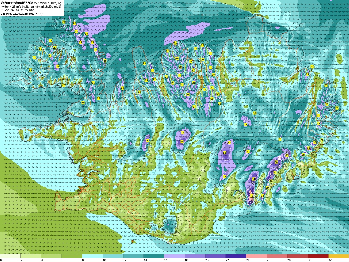Select the 22–24 m/s dark indigo legend swatch

pos(236,256)
